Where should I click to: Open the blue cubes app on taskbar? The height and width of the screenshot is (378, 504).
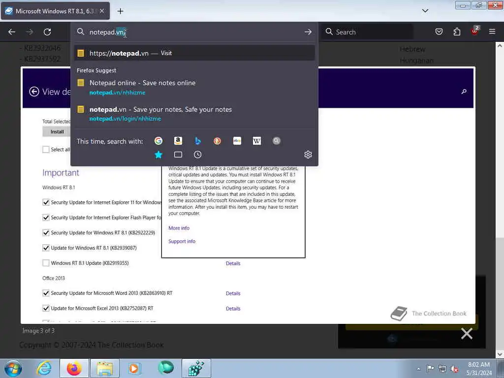click(x=196, y=368)
